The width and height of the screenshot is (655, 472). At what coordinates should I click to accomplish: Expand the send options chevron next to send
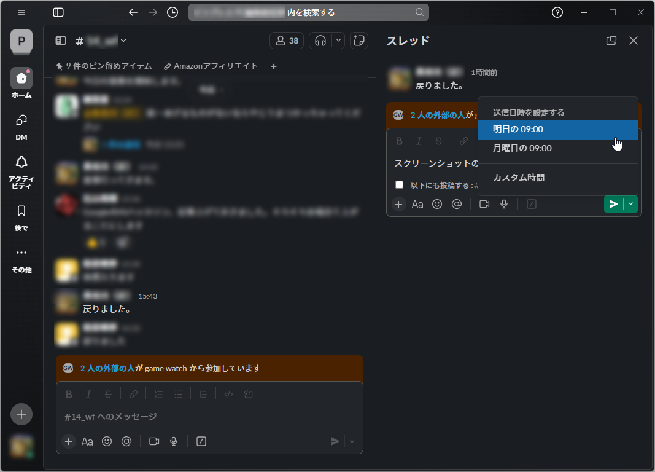point(630,203)
